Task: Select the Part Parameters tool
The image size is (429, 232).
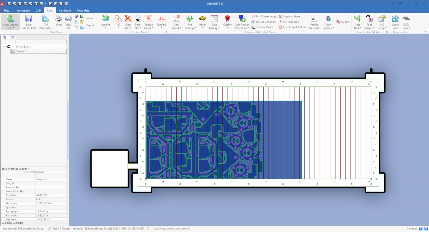Action: (45, 22)
